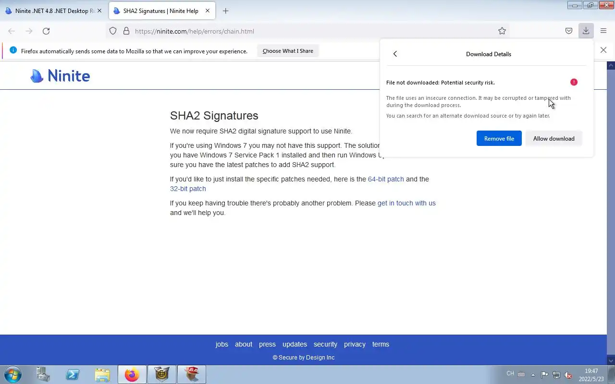The image size is (615, 384).
Task: Click the 'SHA2 Signatures' page heading
Action: coord(214,116)
